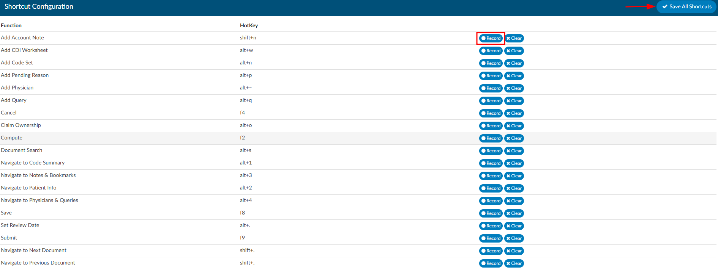Record a shortcut for Add Code Set

coord(491,63)
